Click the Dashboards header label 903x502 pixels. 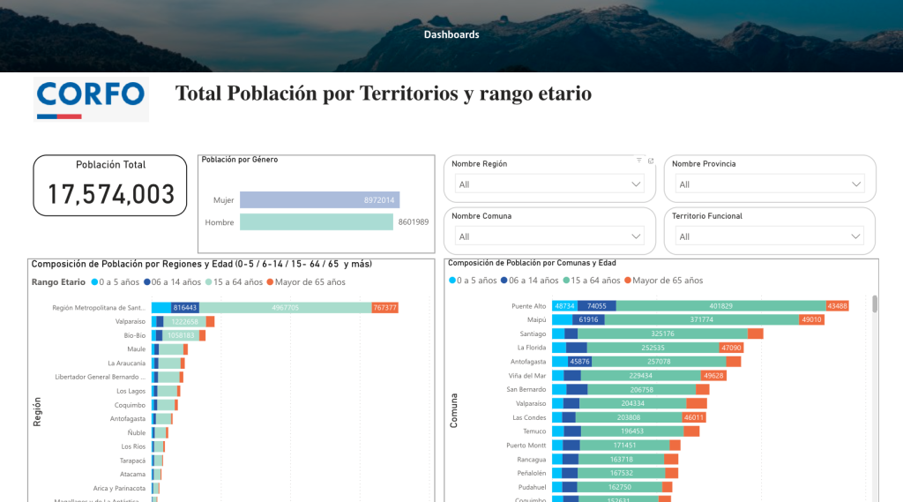pyautogui.click(x=451, y=34)
